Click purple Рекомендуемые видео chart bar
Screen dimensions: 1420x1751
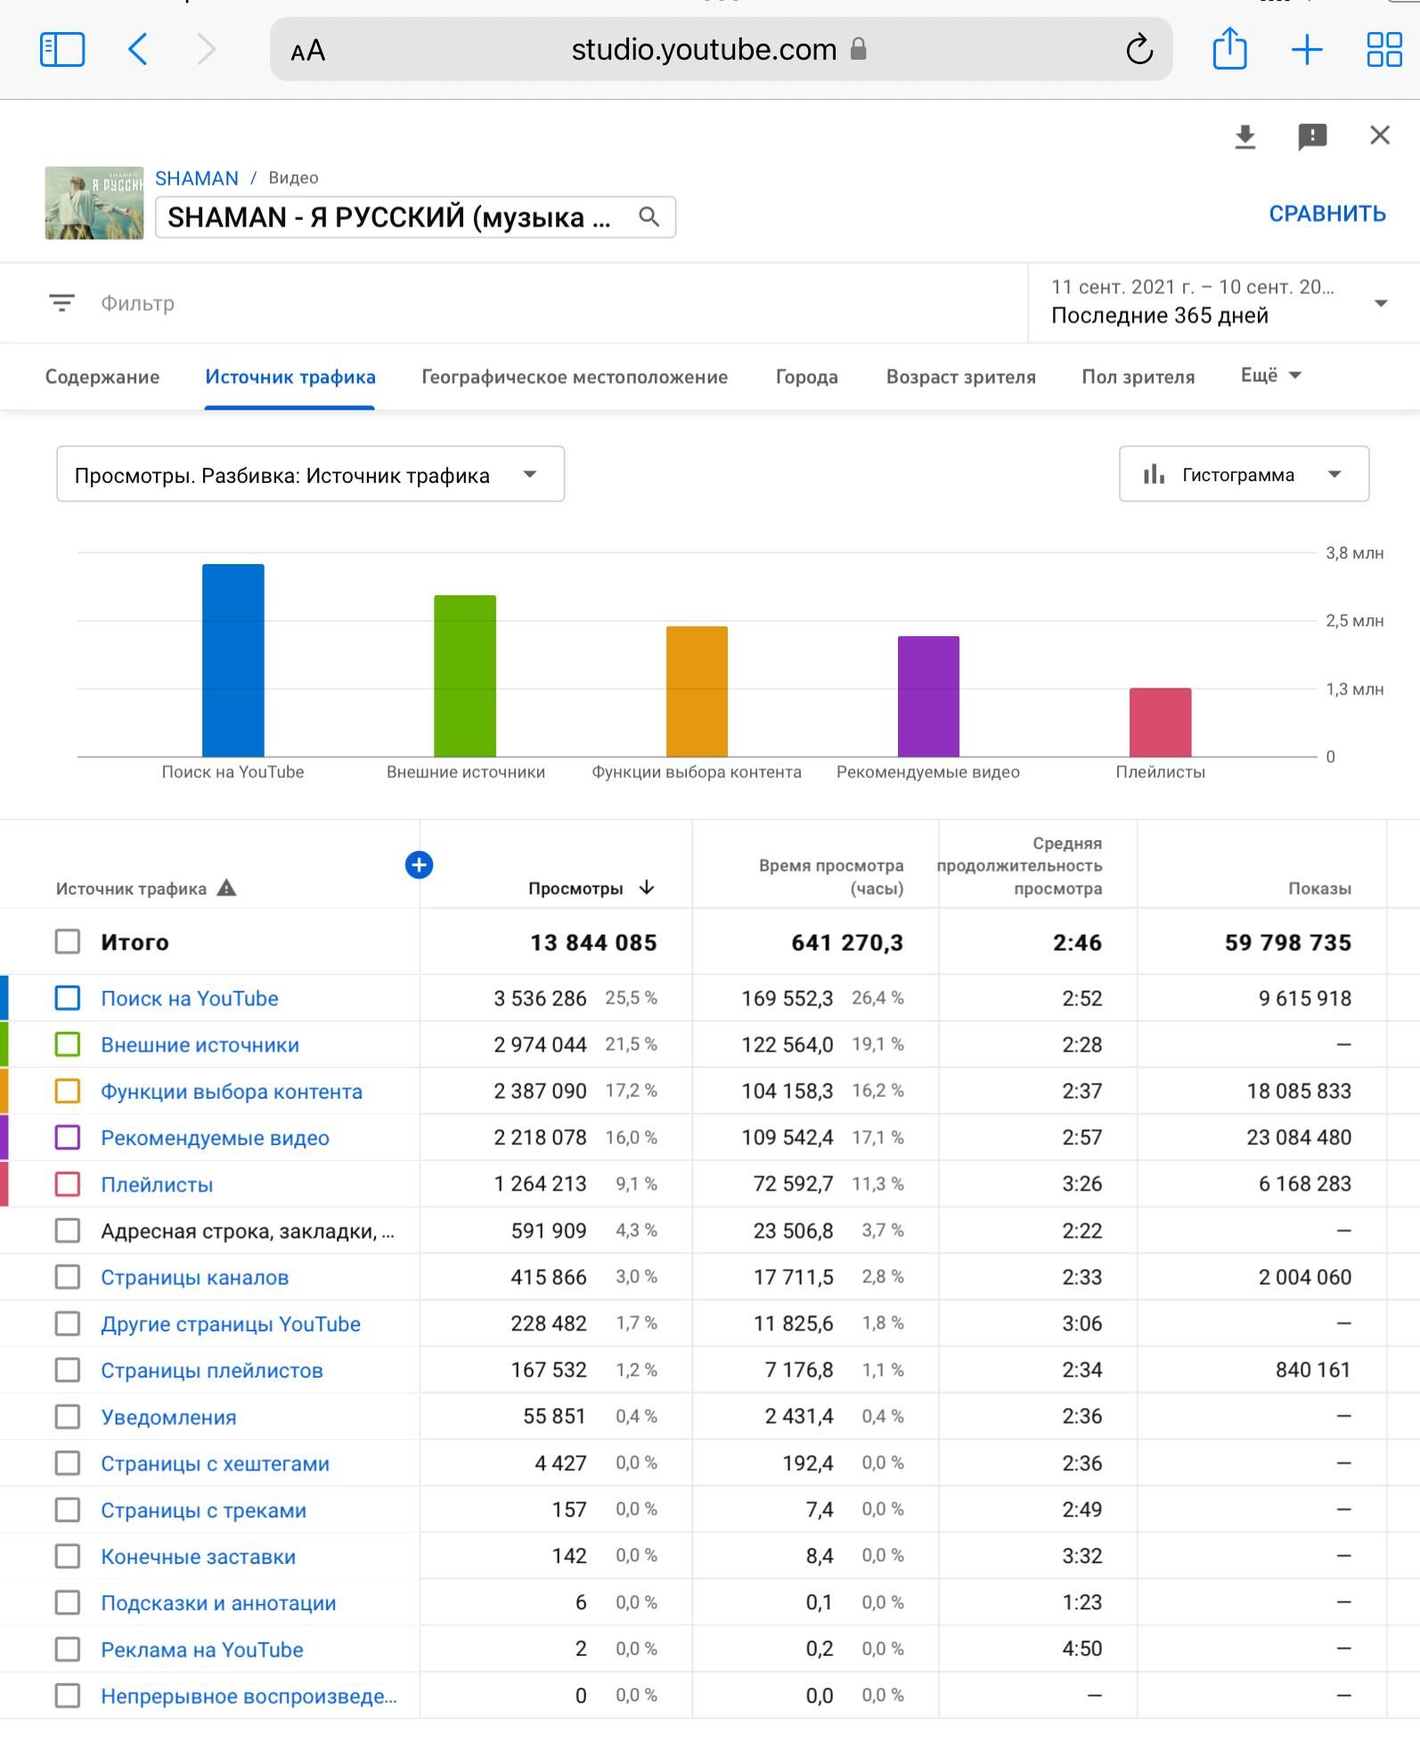tap(928, 696)
